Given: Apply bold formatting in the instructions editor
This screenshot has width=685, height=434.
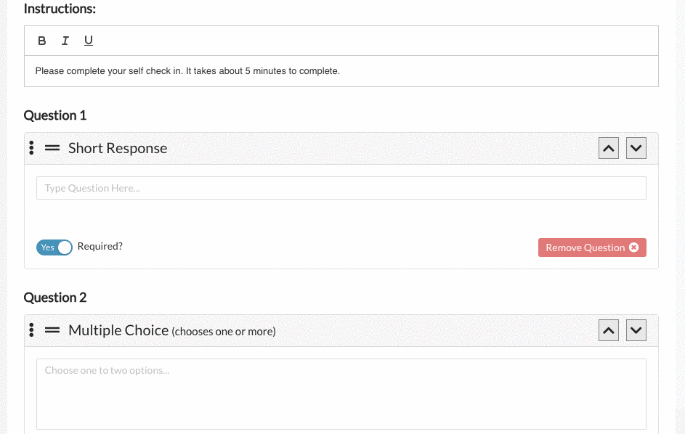Looking at the screenshot, I should click(41, 41).
